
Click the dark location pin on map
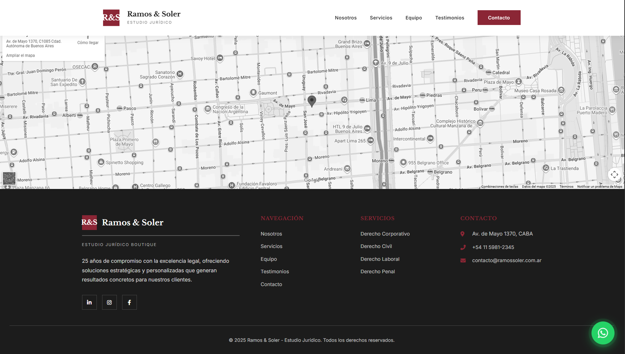pyautogui.click(x=312, y=100)
